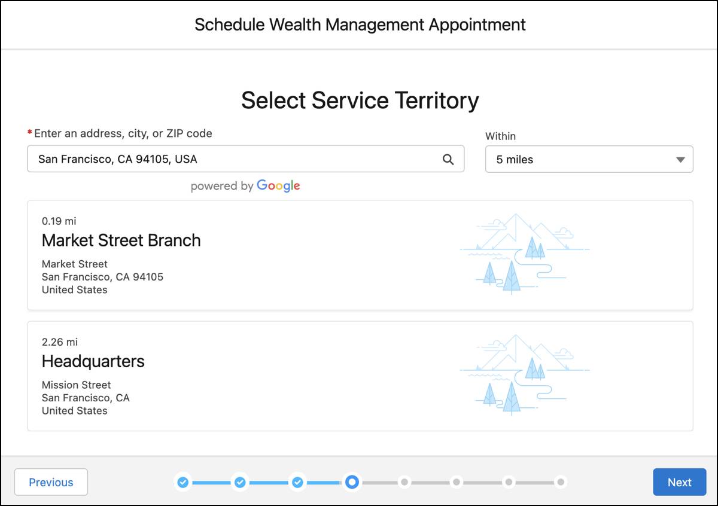Click the last progress step dot
Image resolution: width=718 pixels, height=506 pixels.
pyautogui.click(x=561, y=481)
